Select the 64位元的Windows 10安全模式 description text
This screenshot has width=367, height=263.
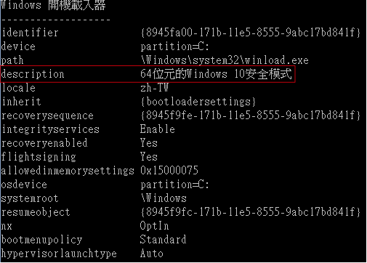(216, 74)
